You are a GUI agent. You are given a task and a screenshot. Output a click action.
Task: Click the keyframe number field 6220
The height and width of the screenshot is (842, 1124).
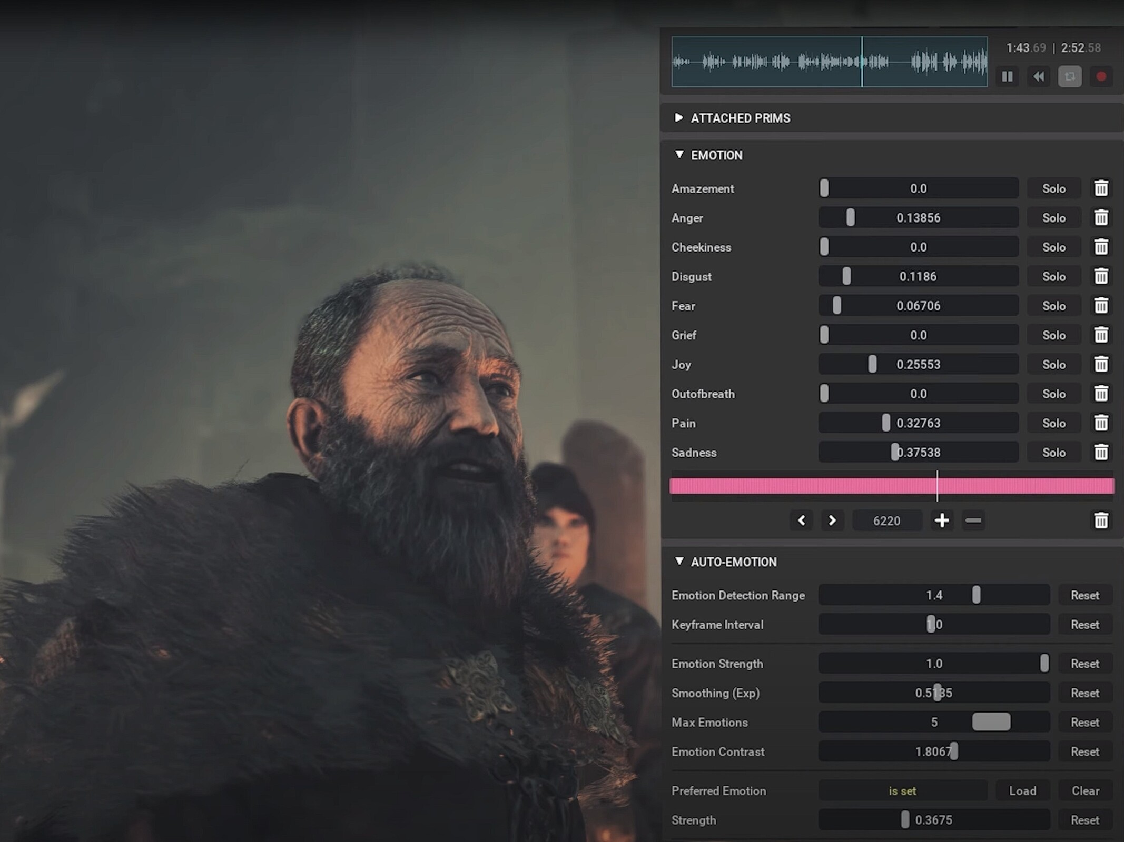pos(886,520)
